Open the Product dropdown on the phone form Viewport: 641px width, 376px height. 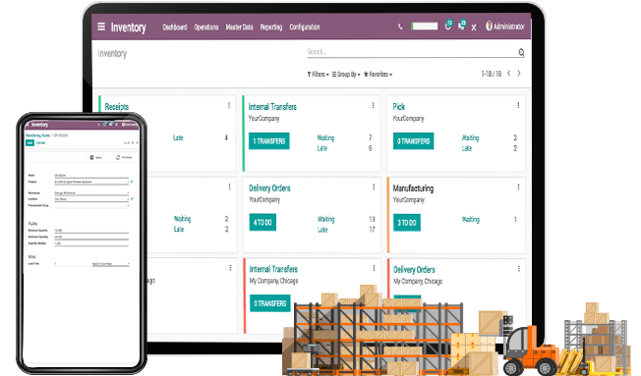coord(91,182)
